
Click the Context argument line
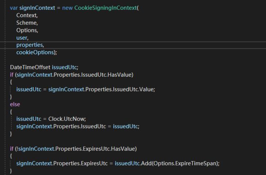point(27,15)
